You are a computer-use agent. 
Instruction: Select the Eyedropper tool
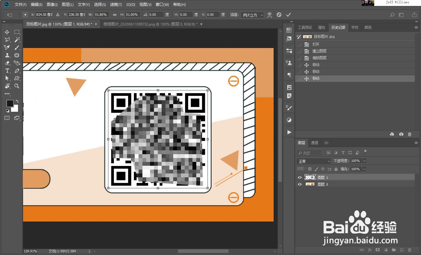(x=7, y=47)
